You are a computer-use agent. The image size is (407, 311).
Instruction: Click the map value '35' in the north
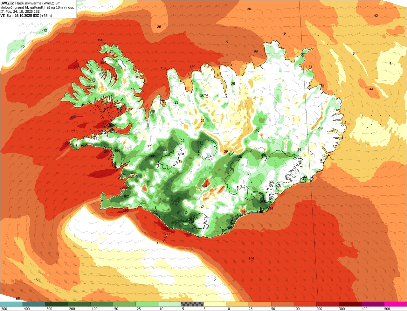[x=159, y=27]
